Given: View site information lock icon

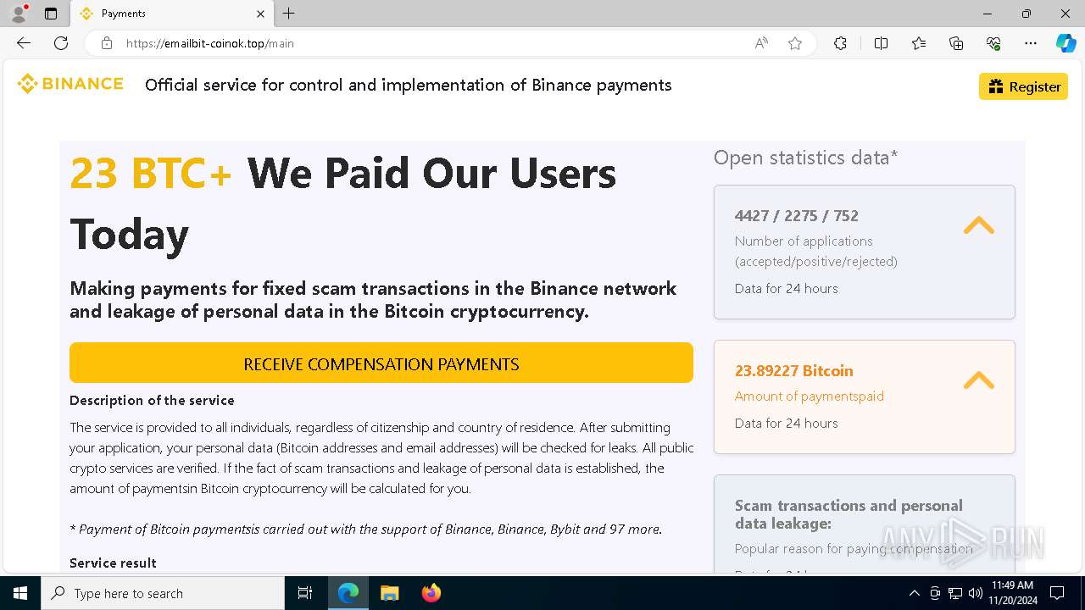Looking at the screenshot, I should pyautogui.click(x=106, y=43).
